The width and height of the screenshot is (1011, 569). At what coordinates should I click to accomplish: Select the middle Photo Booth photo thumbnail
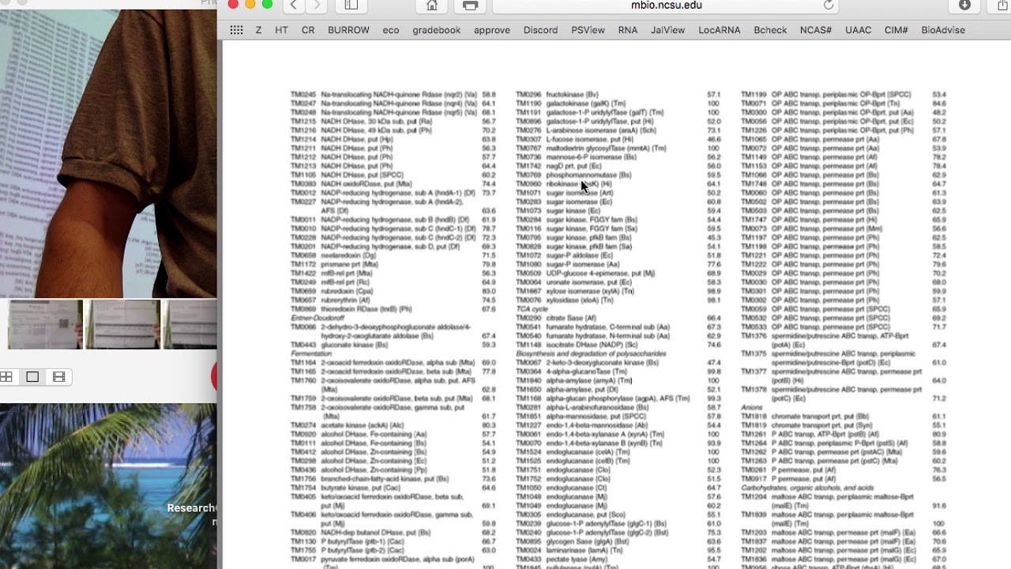click(x=123, y=324)
